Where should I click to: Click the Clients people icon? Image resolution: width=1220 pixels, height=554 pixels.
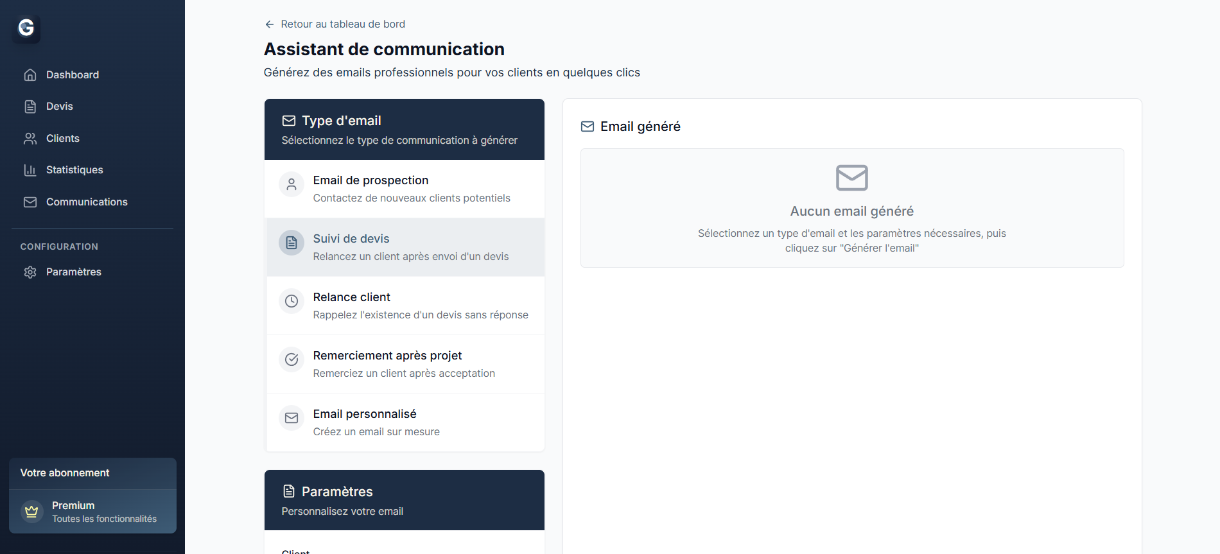click(x=30, y=139)
